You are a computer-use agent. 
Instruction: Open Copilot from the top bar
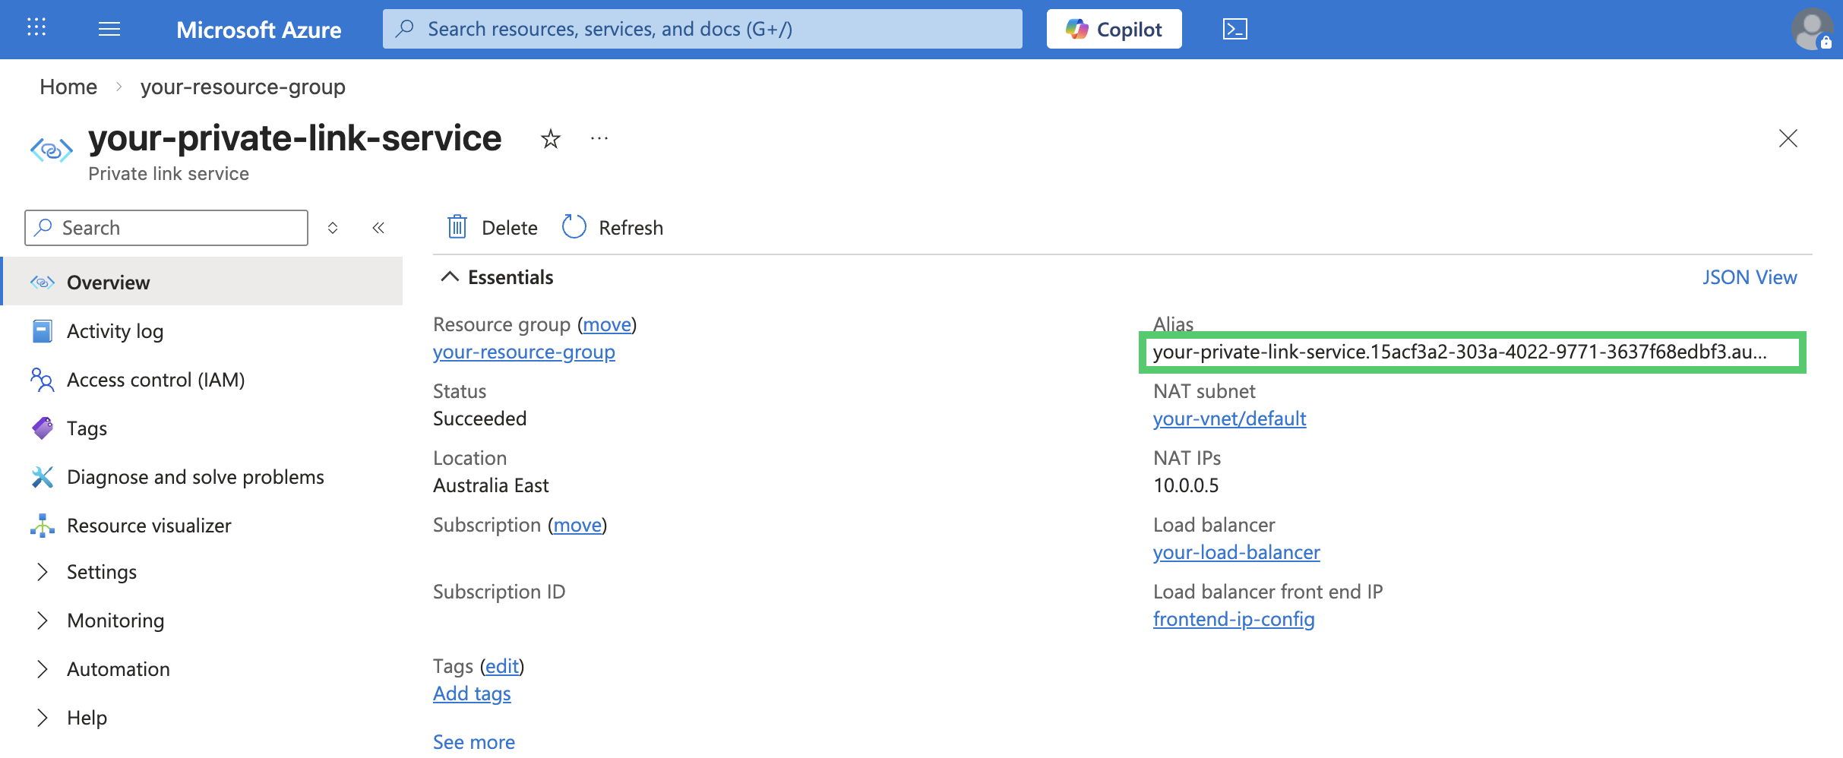[1114, 29]
